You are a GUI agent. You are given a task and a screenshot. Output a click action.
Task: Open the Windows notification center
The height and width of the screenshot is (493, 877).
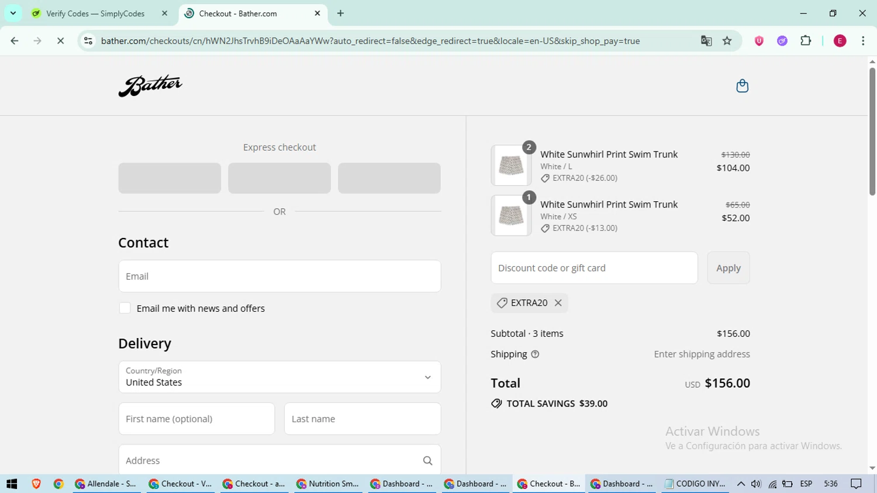pyautogui.click(x=857, y=484)
